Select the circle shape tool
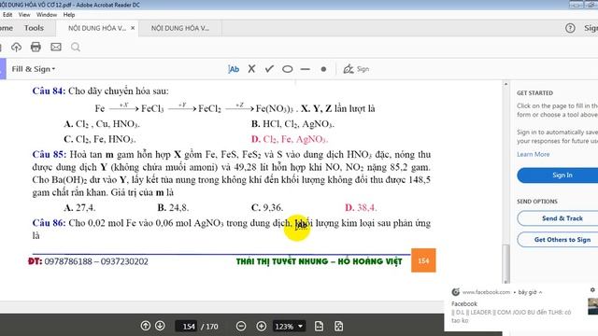 pyautogui.click(x=287, y=69)
